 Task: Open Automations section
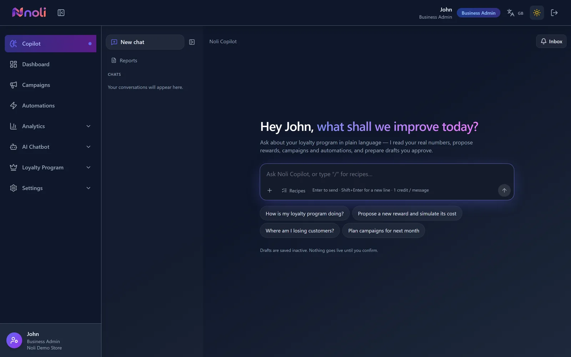point(51,106)
